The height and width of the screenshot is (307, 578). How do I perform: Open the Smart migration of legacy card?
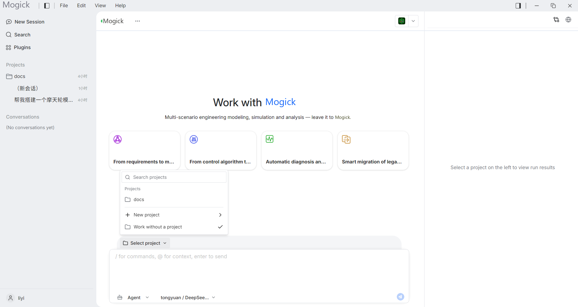click(x=373, y=150)
